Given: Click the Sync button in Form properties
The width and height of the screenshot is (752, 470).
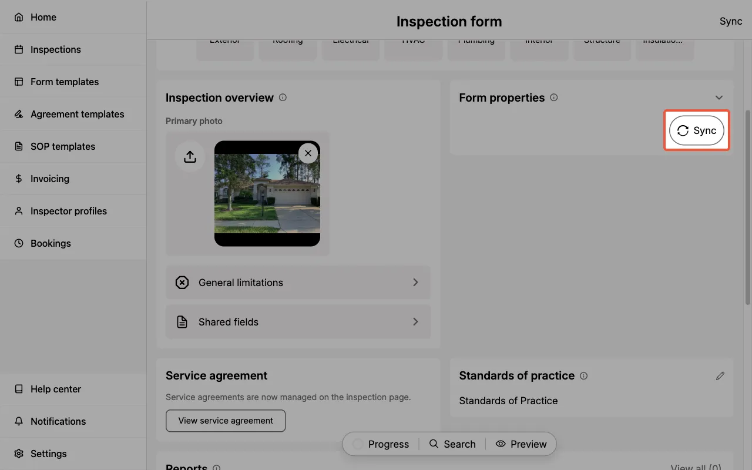Looking at the screenshot, I should click(x=697, y=130).
